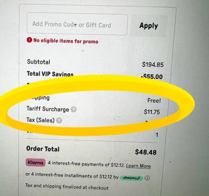
Task: Click the Tariff Surcharge label text
Action: pyautogui.click(x=48, y=109)
